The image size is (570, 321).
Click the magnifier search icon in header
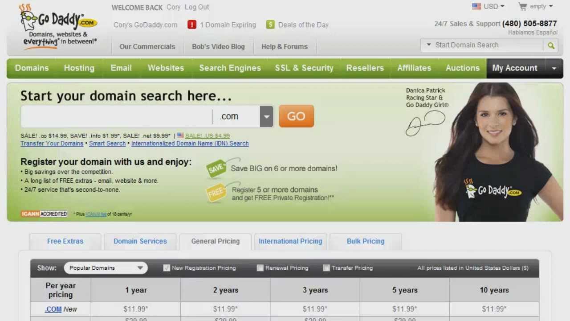(551, 45)
